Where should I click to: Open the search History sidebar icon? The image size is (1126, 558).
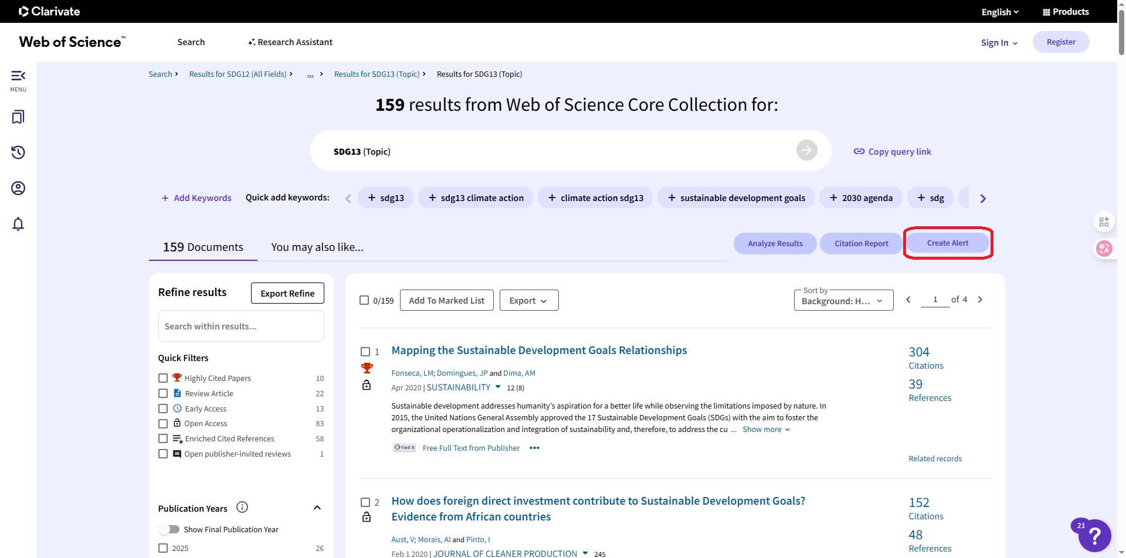click(x=18, y=152)
